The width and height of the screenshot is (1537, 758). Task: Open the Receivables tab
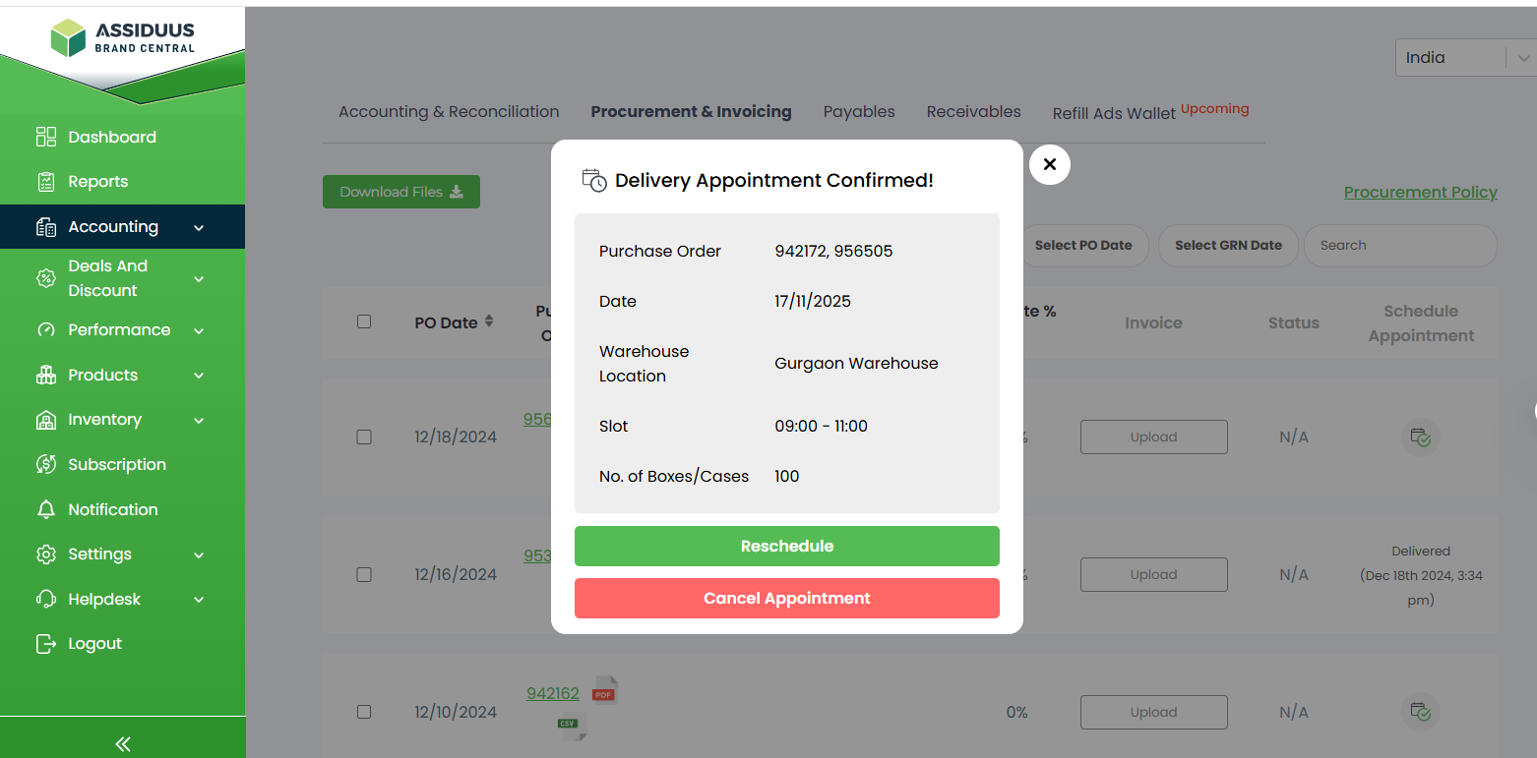pyautogui.click(x=973, y=112)
